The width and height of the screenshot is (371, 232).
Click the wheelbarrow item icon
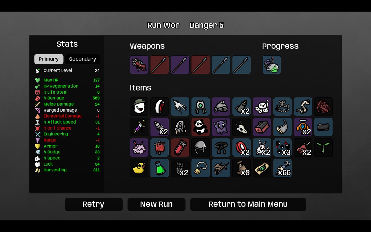pos(221,168)
